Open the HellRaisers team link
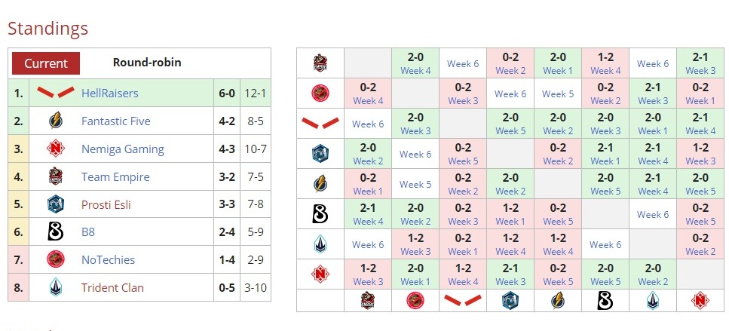The height and width of the screenshot is (331, 729). click(109, 93)
